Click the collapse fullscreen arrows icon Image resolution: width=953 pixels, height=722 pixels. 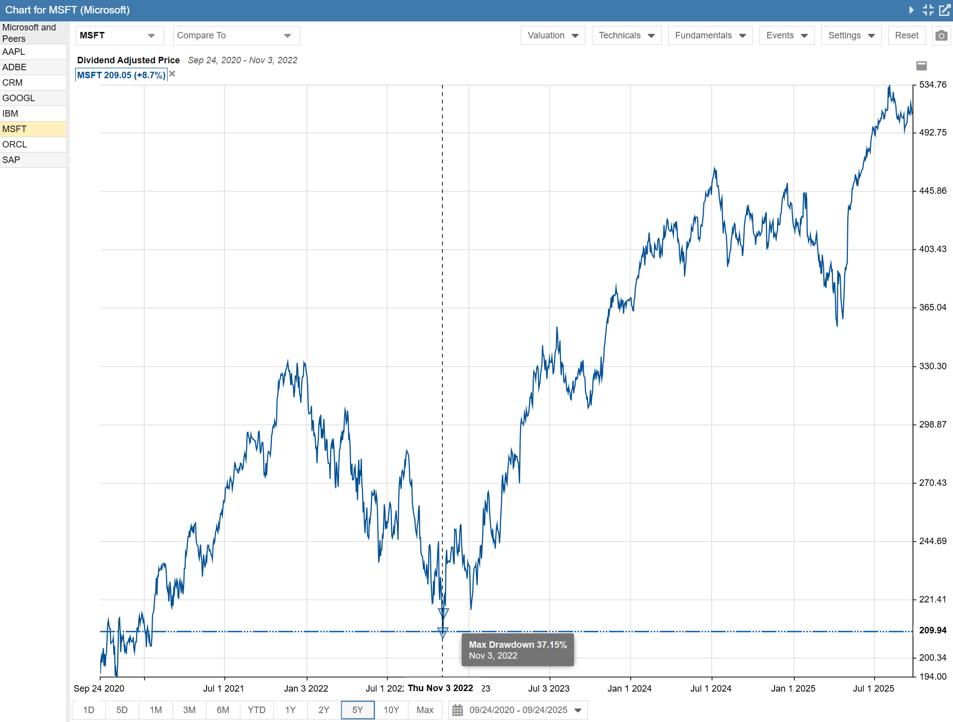(x=928, y=10)
